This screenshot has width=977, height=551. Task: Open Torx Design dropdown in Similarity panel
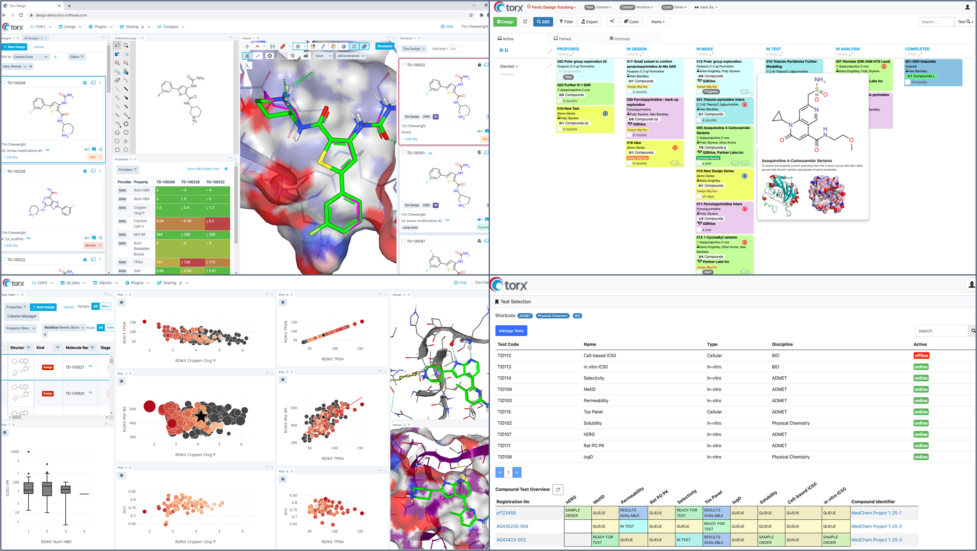point(414,48)
